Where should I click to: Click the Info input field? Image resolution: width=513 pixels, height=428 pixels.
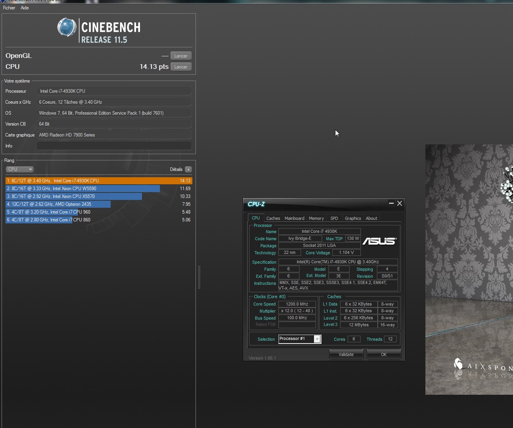[x=114, y=146]
